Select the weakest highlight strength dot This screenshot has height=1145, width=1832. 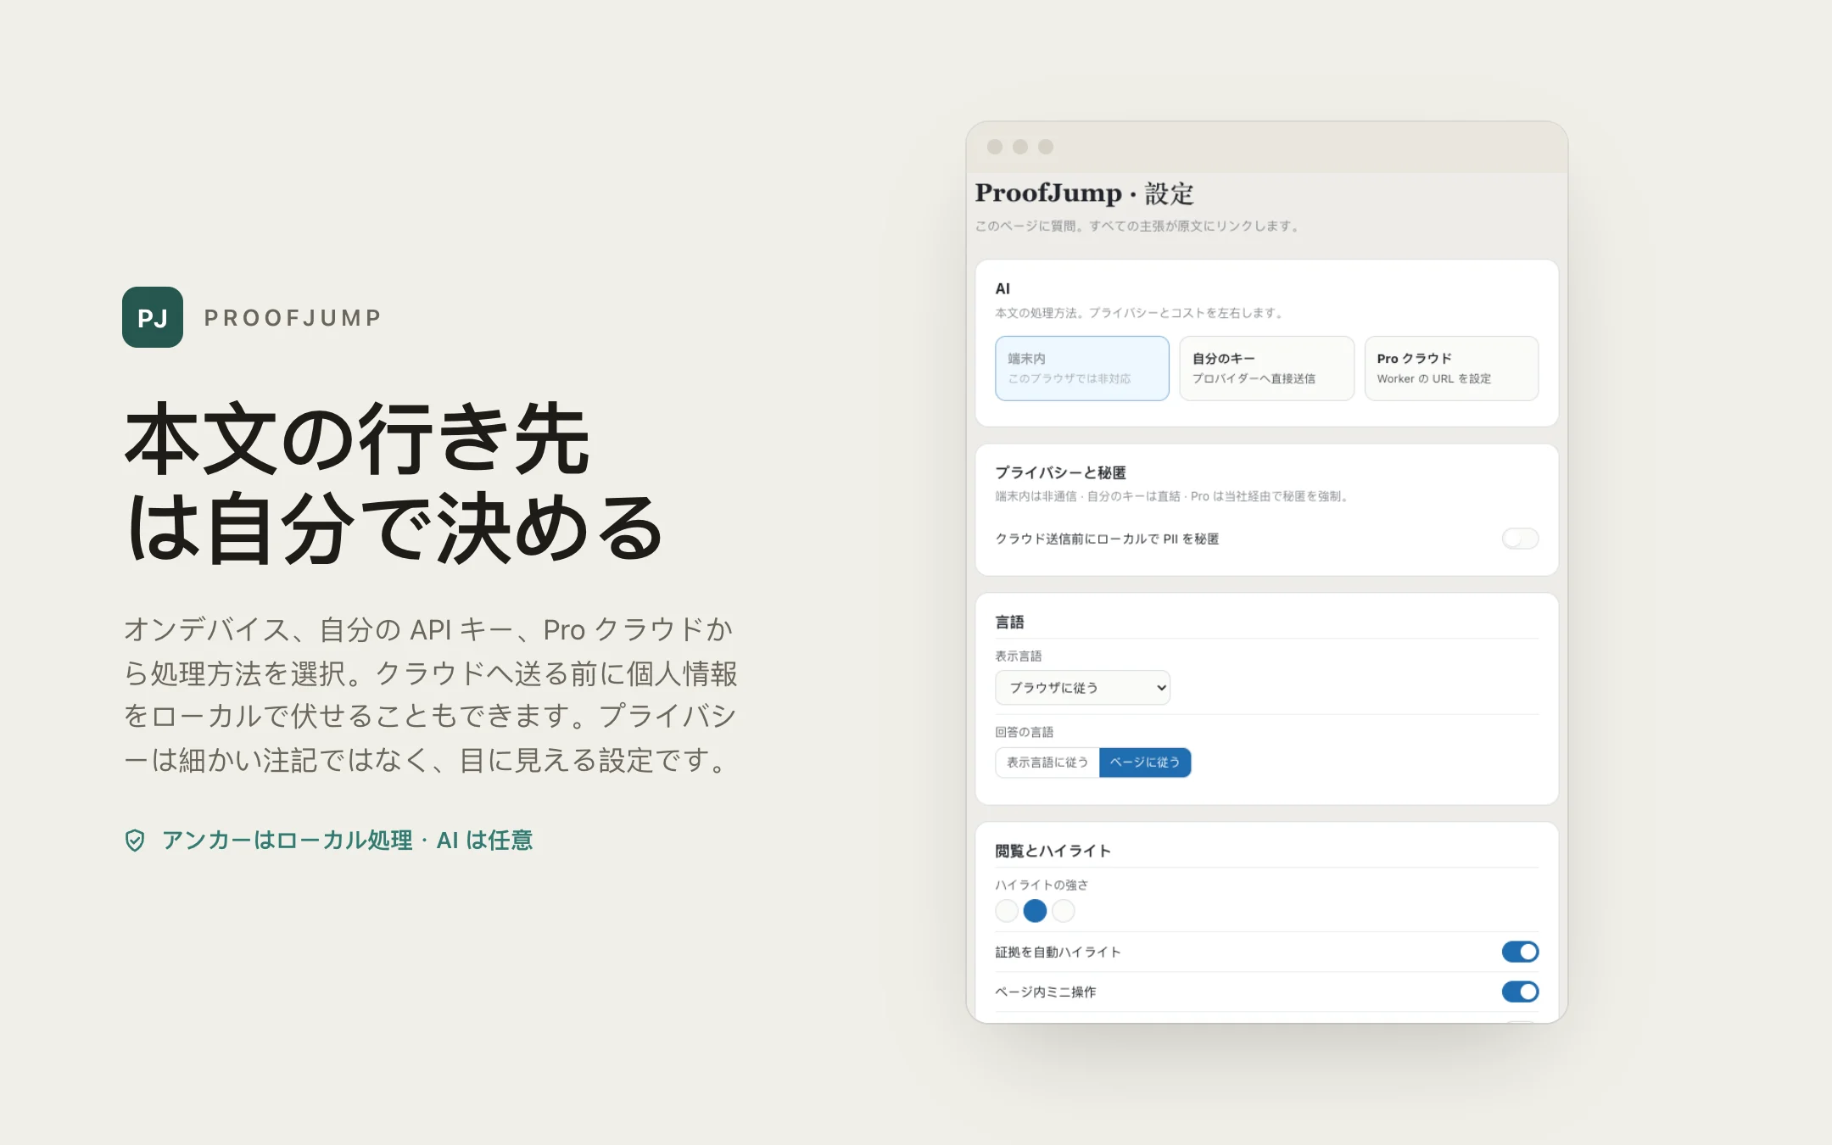click(1007, 911)
